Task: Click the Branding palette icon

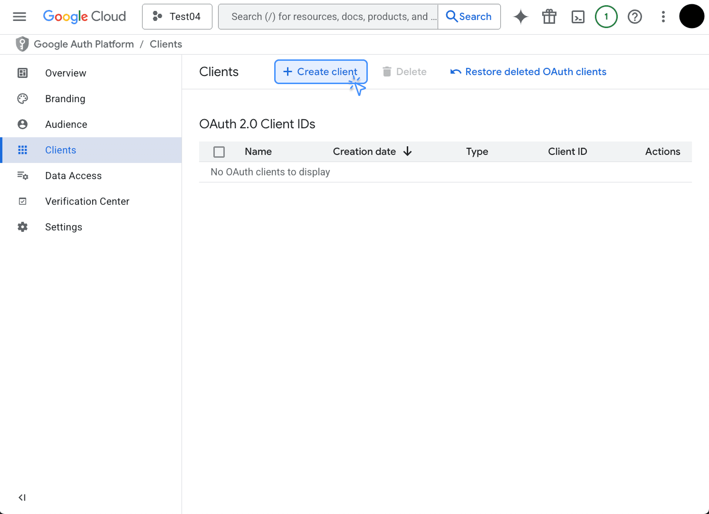Action: coord(22,98)
